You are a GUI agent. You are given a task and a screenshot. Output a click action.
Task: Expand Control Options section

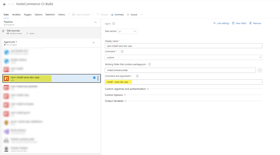coord(115,95)
